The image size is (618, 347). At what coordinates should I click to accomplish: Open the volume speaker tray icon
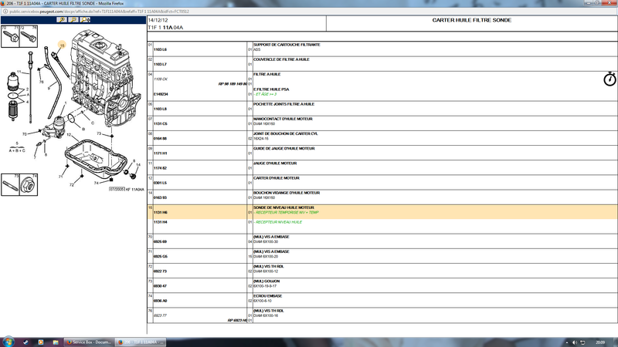click(x=575, y=342)
